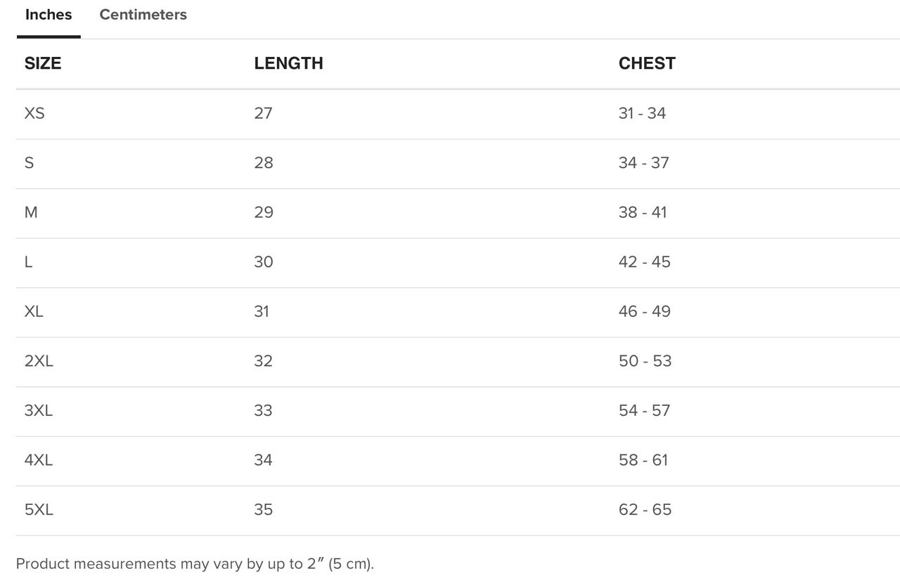Screen dimensions: 900x585
Task: Select the 5XL size row label
Action: click(39, 509)
